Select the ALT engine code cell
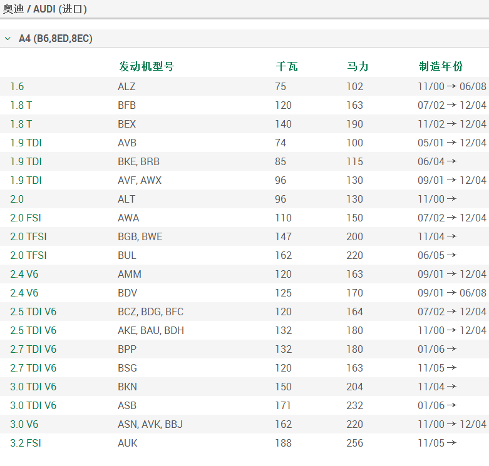The image size is (489, 466). point(126,199)
